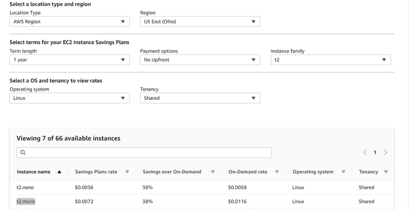Click the Operating system column sort triangle
The height and width of the screenshot is (210, 414).
click(x=343, y=172)
